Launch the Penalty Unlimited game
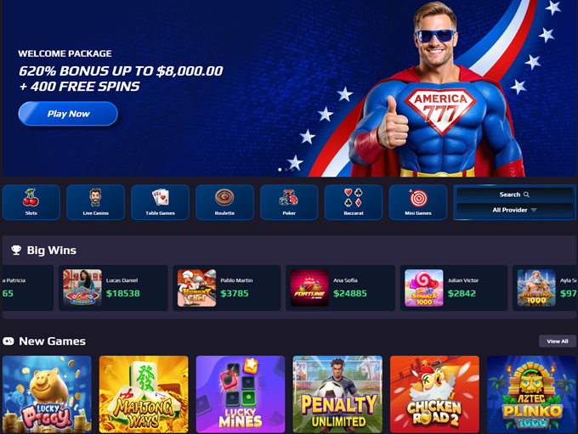This screenshot has width=578, height=434. pos(337,394)
